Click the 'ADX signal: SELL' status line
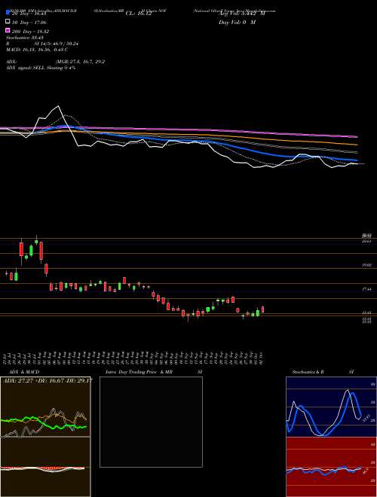 pos(41,68)
